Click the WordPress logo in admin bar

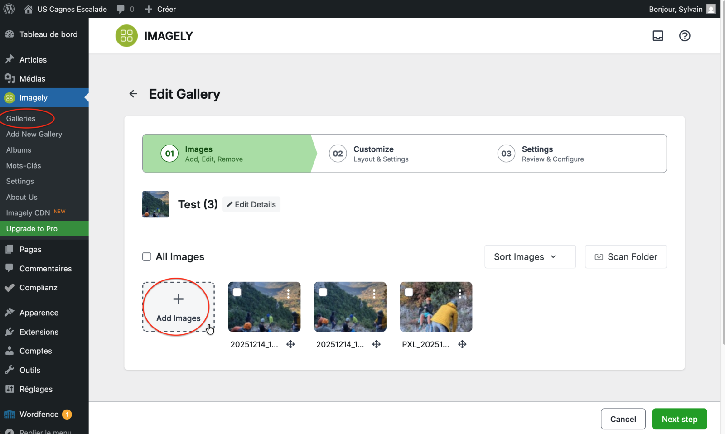click(x=9, y=9)
